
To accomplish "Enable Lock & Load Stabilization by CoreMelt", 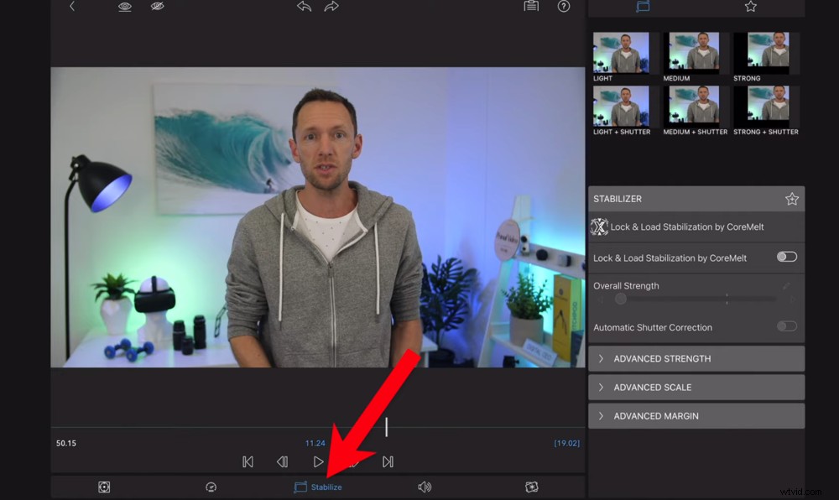I will pyautogui.click(x=787, y=258).
